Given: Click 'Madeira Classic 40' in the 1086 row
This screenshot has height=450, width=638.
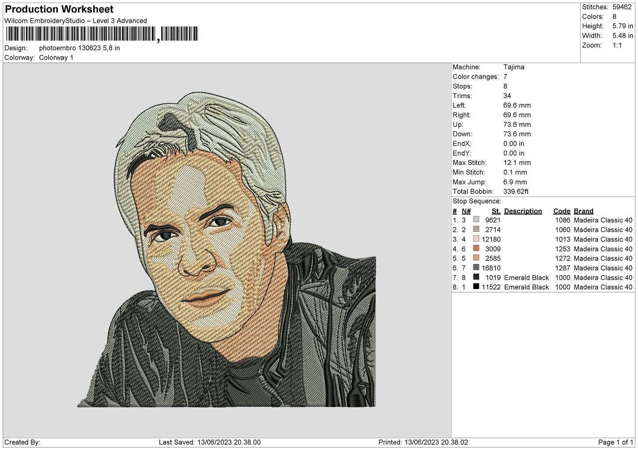Looking at the screenshot, I should pyautogui.click(x=603, y=220).
